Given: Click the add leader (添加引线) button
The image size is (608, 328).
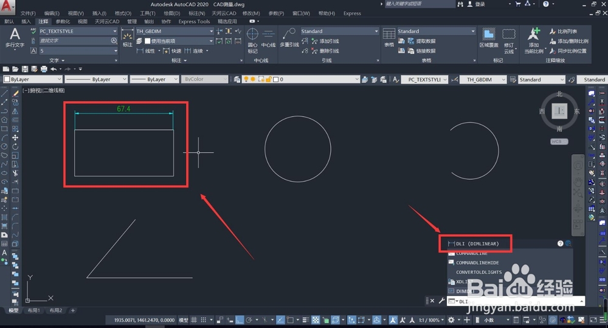Looking at the screenshot, I should coord(325,41).
